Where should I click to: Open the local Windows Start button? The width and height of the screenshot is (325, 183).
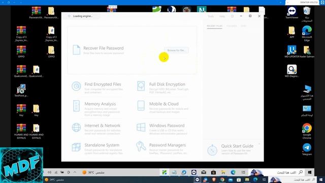click(x=321, y=179)
